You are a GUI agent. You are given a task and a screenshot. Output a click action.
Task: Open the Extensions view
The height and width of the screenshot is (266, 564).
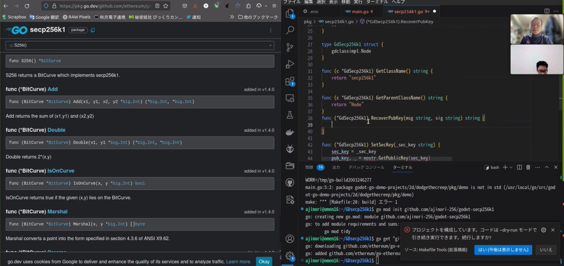click(290, 81)
